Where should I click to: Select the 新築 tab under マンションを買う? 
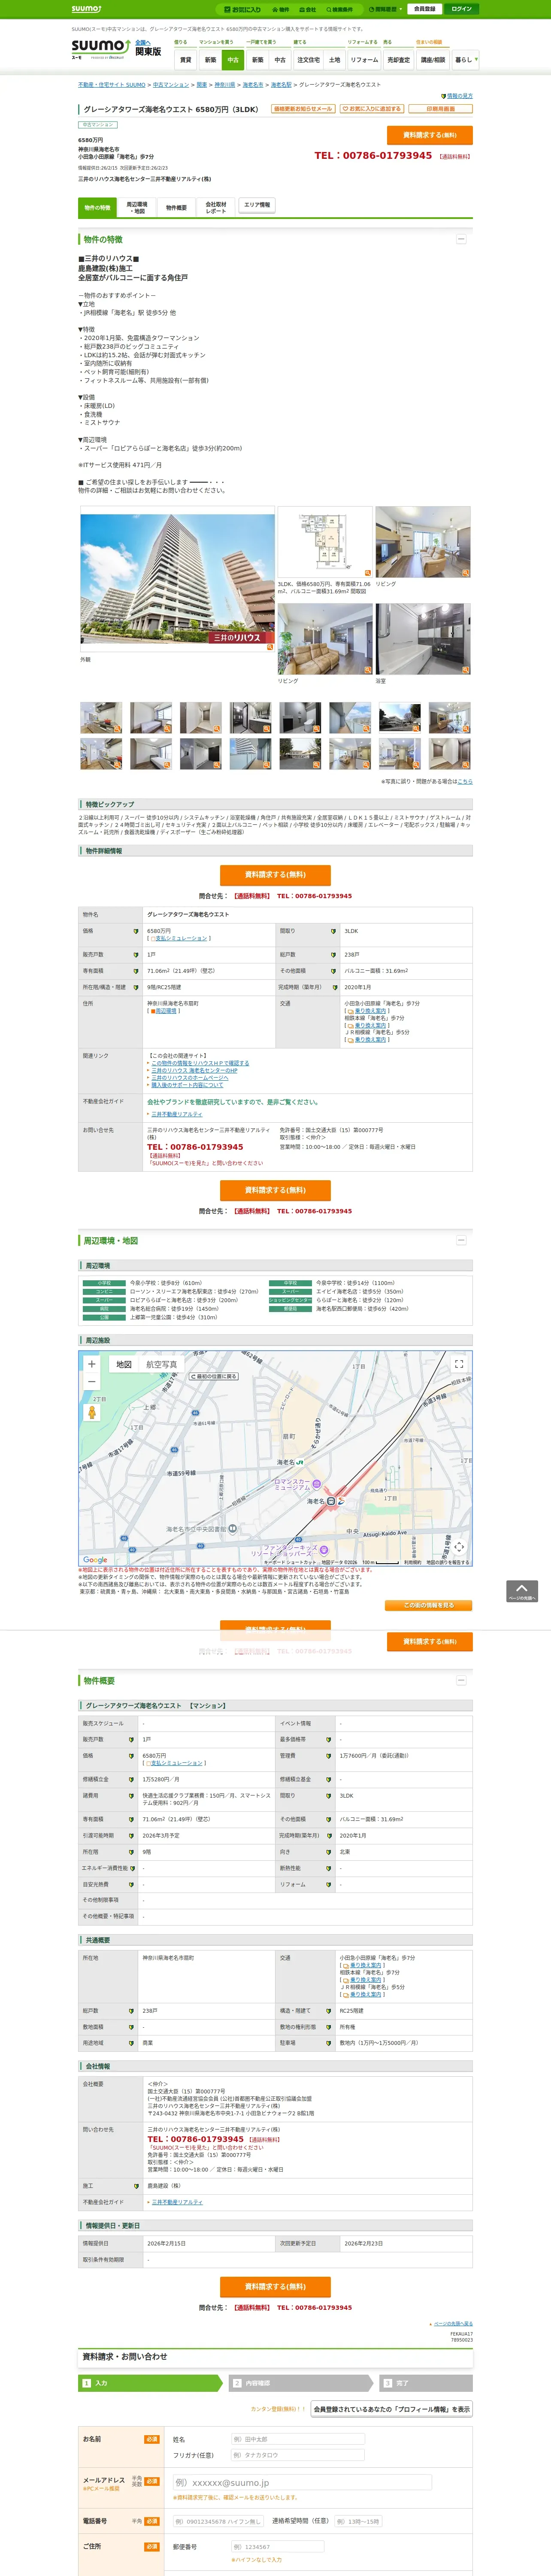click(x=210, y=60)
